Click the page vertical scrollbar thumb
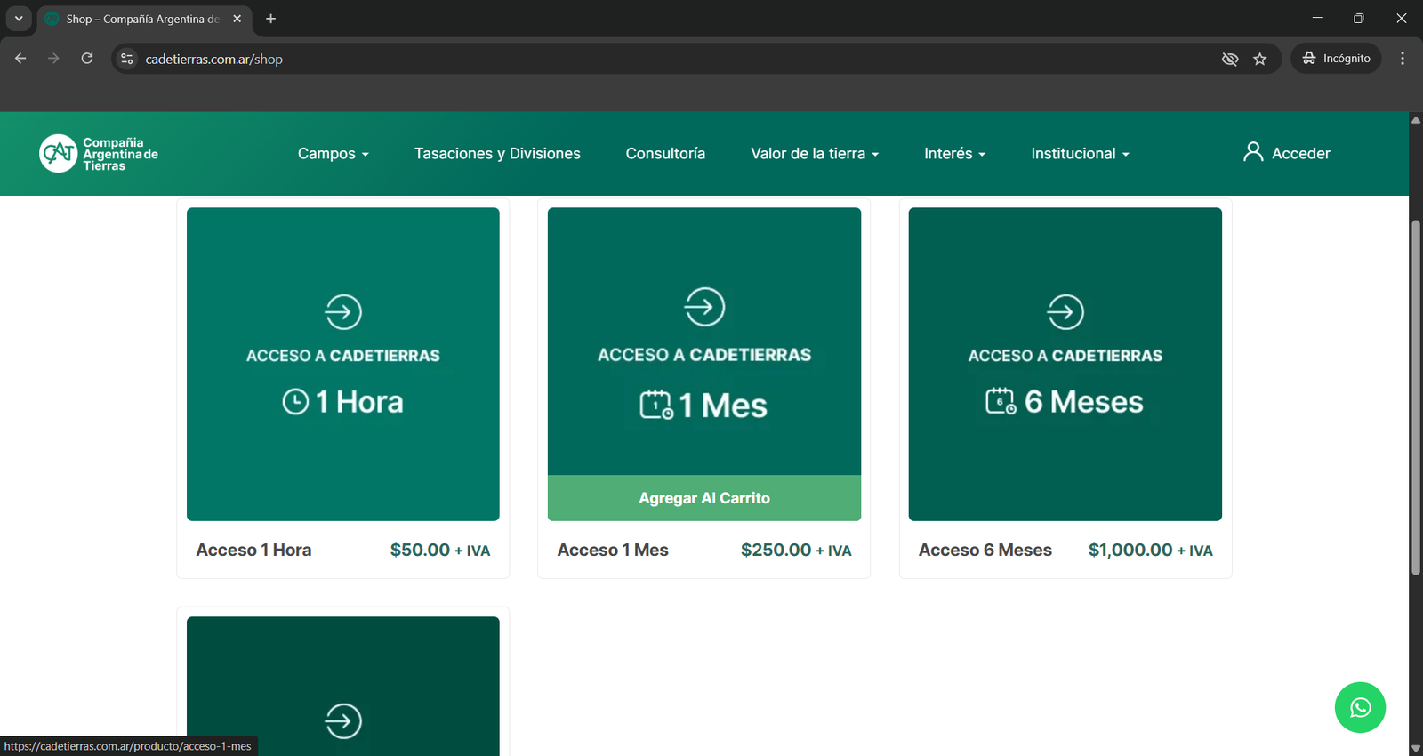Viewport: 1423px width, 756px height. coord(1415,397)
